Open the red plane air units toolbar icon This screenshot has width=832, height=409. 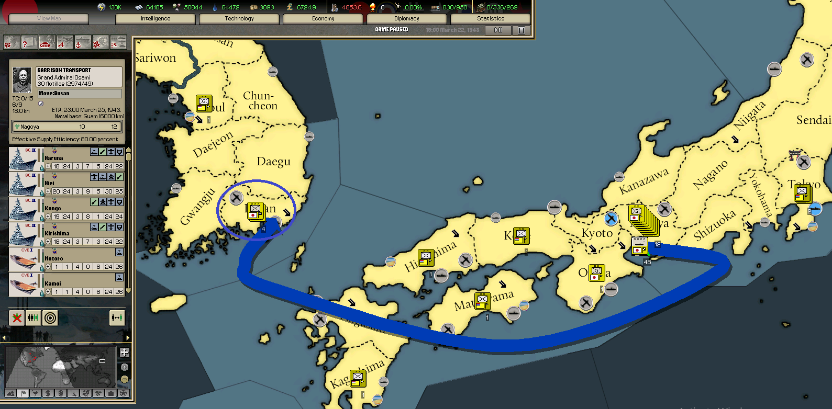pos(65,42)
